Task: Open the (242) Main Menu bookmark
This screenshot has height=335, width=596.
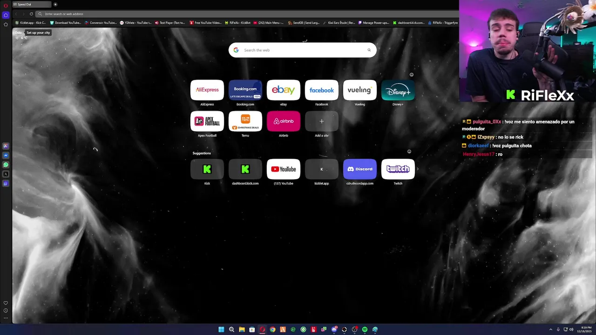Action: click(x=269, y=22)
